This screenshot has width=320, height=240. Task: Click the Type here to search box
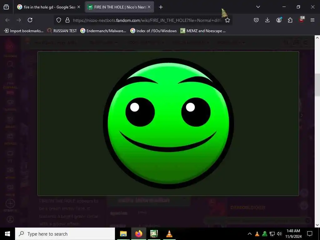(65, 234)
